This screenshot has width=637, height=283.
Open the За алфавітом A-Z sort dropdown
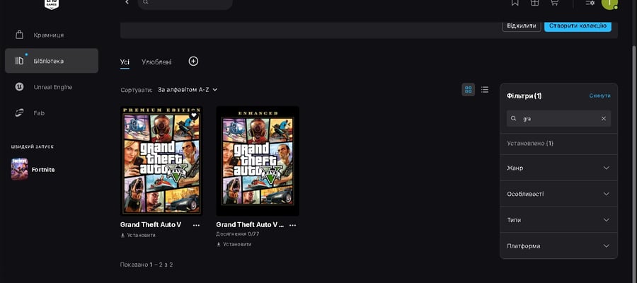pos(188,89)
